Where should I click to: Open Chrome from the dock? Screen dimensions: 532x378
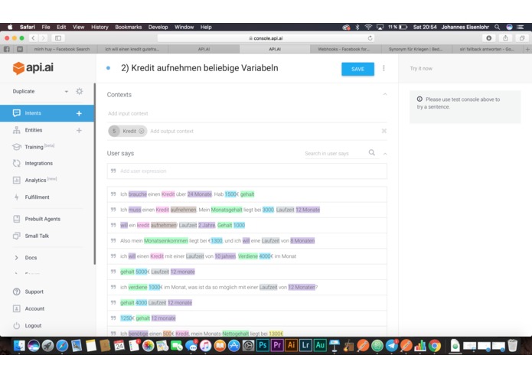pyautogui.click(x=435, y=345)
